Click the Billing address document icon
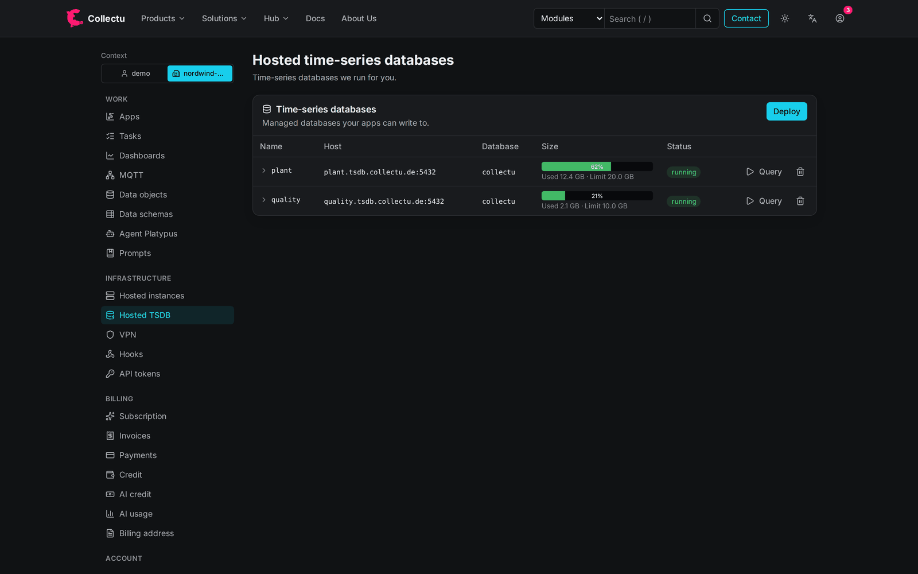This screenshot has width=918, height=574. [x=110, y=533]
